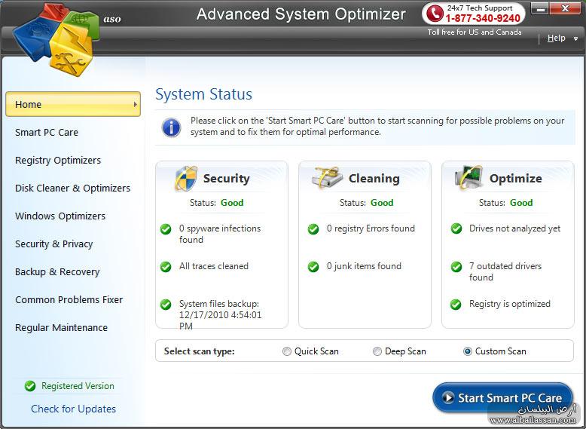Viewport: 586px width, 429px height.
Task: Click the Security panel heading
Action: coord(227,179)
